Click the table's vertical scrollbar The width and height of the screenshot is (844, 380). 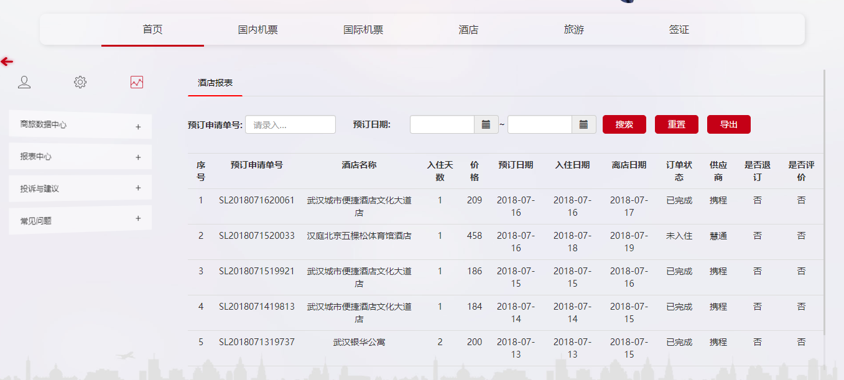pyautogui.click(x=825, y=202)
